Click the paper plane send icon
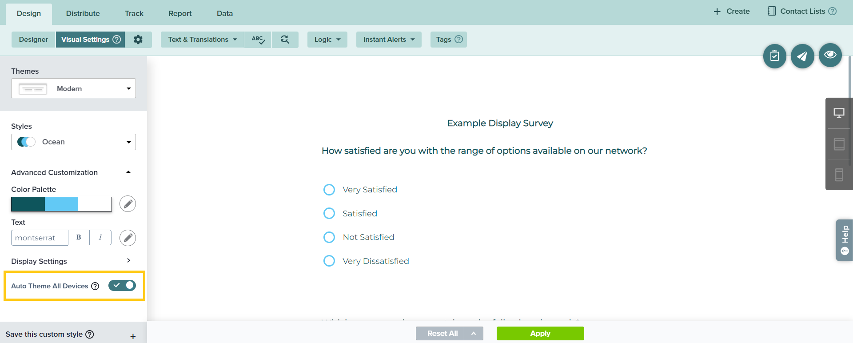 (x=802, y=56)
